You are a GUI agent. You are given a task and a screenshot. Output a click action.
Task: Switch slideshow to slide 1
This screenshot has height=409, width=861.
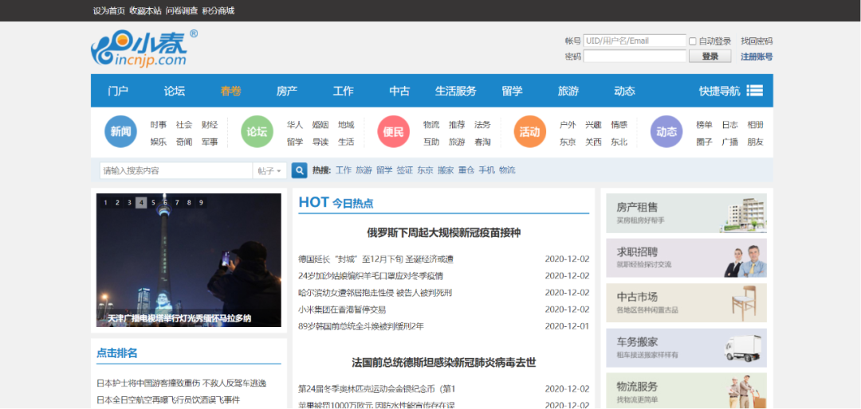pos(105,203)
